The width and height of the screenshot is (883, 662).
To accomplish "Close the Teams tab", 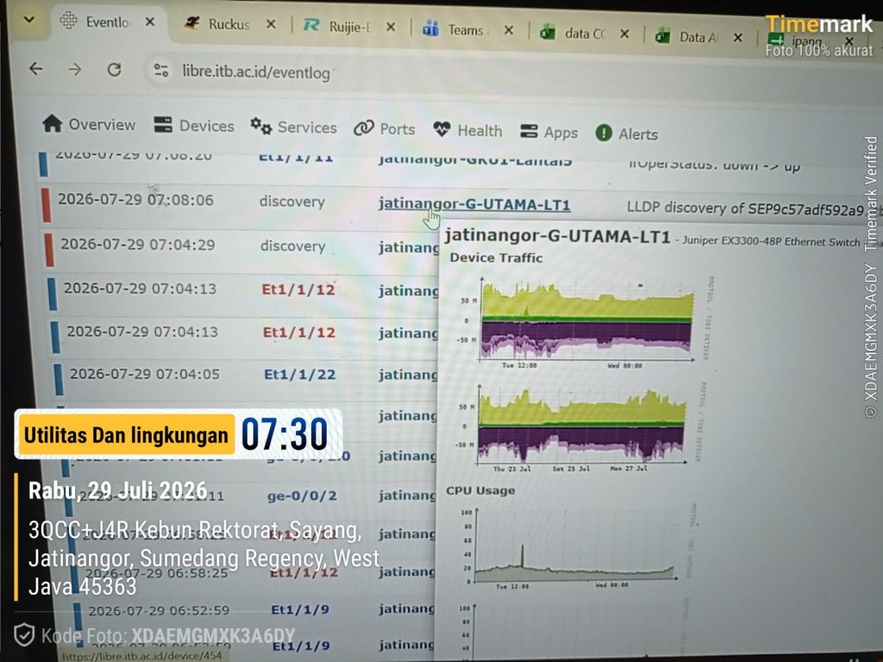I will 509,30.
